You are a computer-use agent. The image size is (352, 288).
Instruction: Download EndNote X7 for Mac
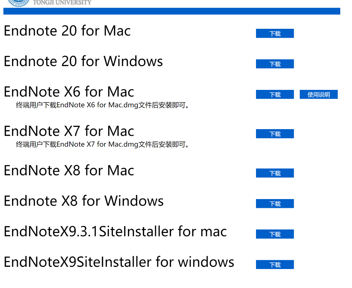pyautogui.click(x=275, y=134)
